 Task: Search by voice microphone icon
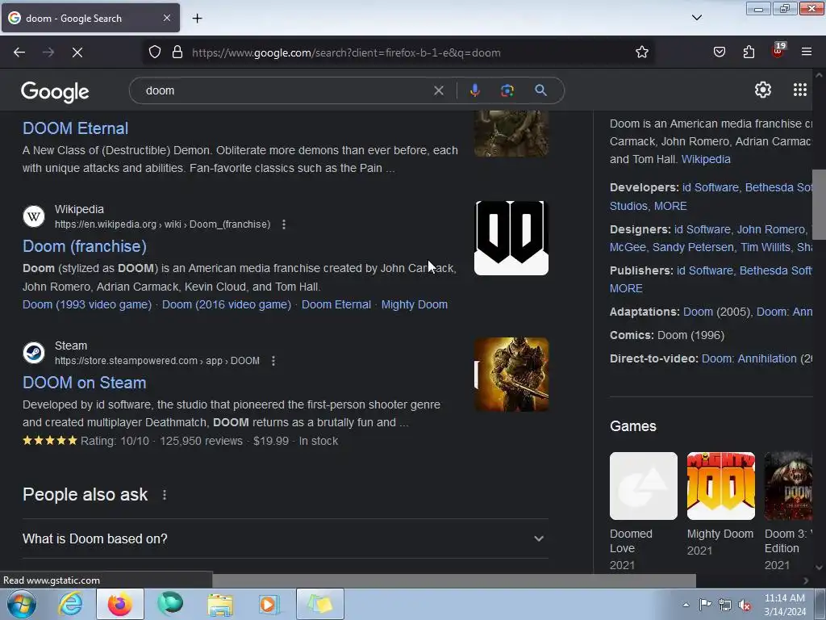[474, 90]
